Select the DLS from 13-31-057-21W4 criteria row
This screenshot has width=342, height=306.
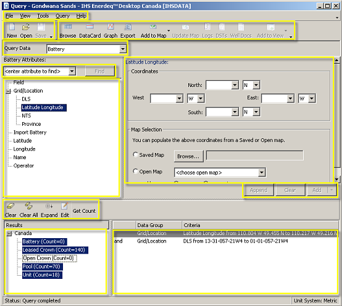tap(225, 241)
